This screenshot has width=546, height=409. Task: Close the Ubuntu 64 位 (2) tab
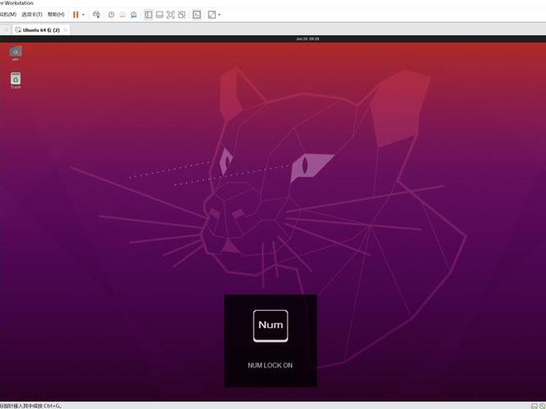(65, 30)
